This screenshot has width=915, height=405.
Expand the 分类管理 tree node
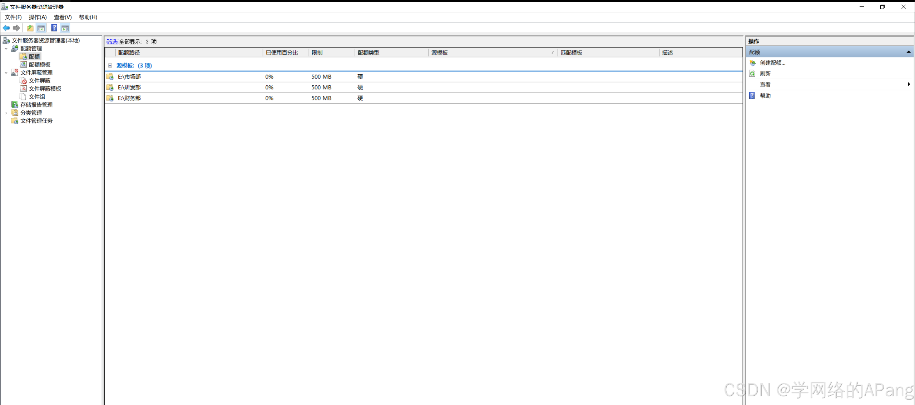click(x=6, y=113)
